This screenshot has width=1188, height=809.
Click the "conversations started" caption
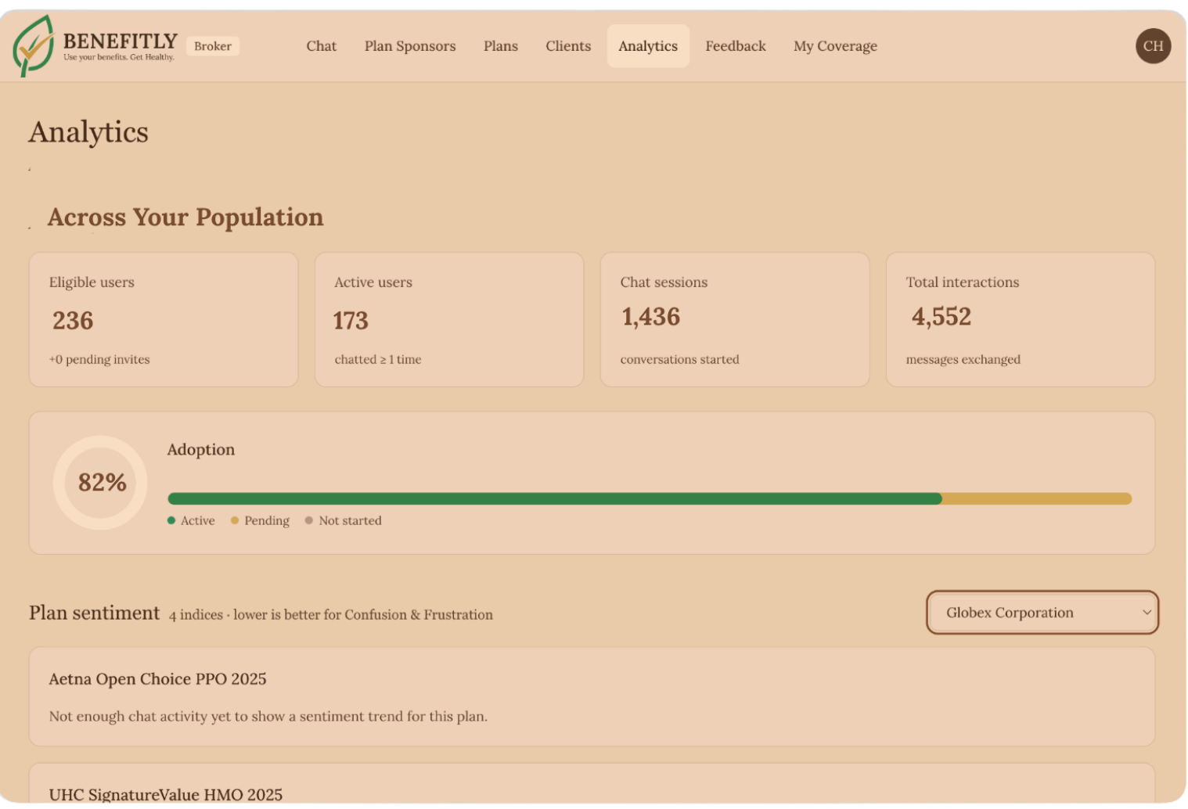click(680, 360)
